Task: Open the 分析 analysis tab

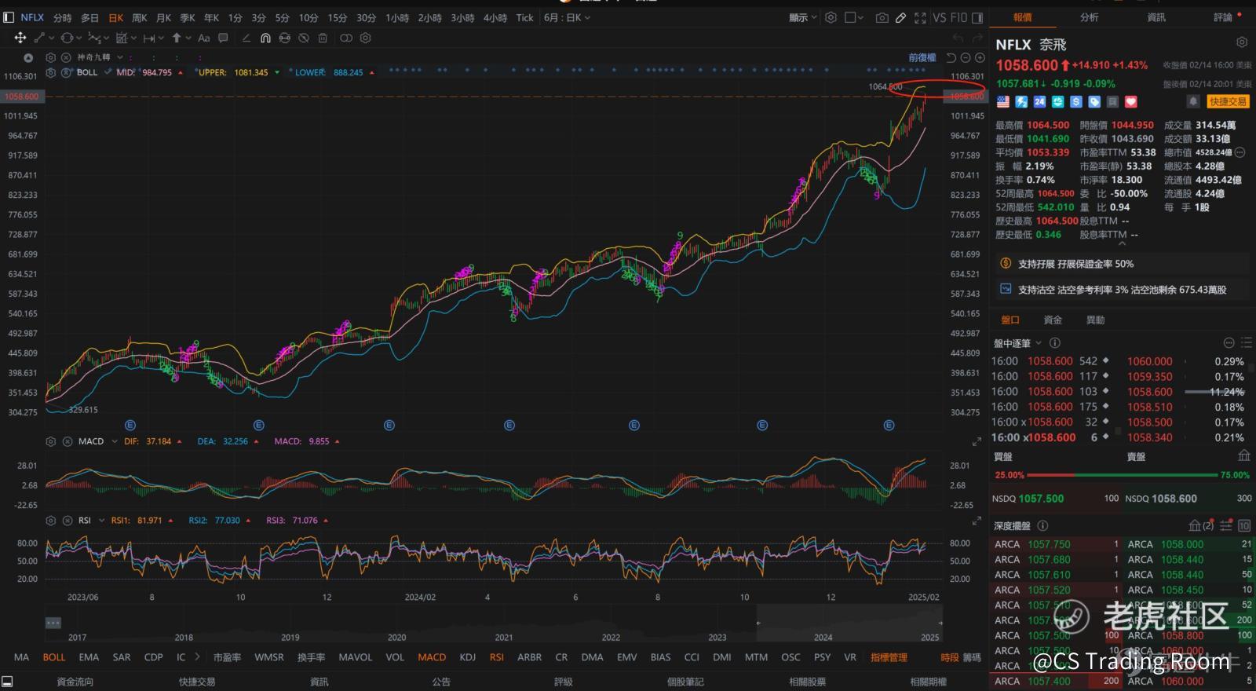Action: [x=1089, y=17]
